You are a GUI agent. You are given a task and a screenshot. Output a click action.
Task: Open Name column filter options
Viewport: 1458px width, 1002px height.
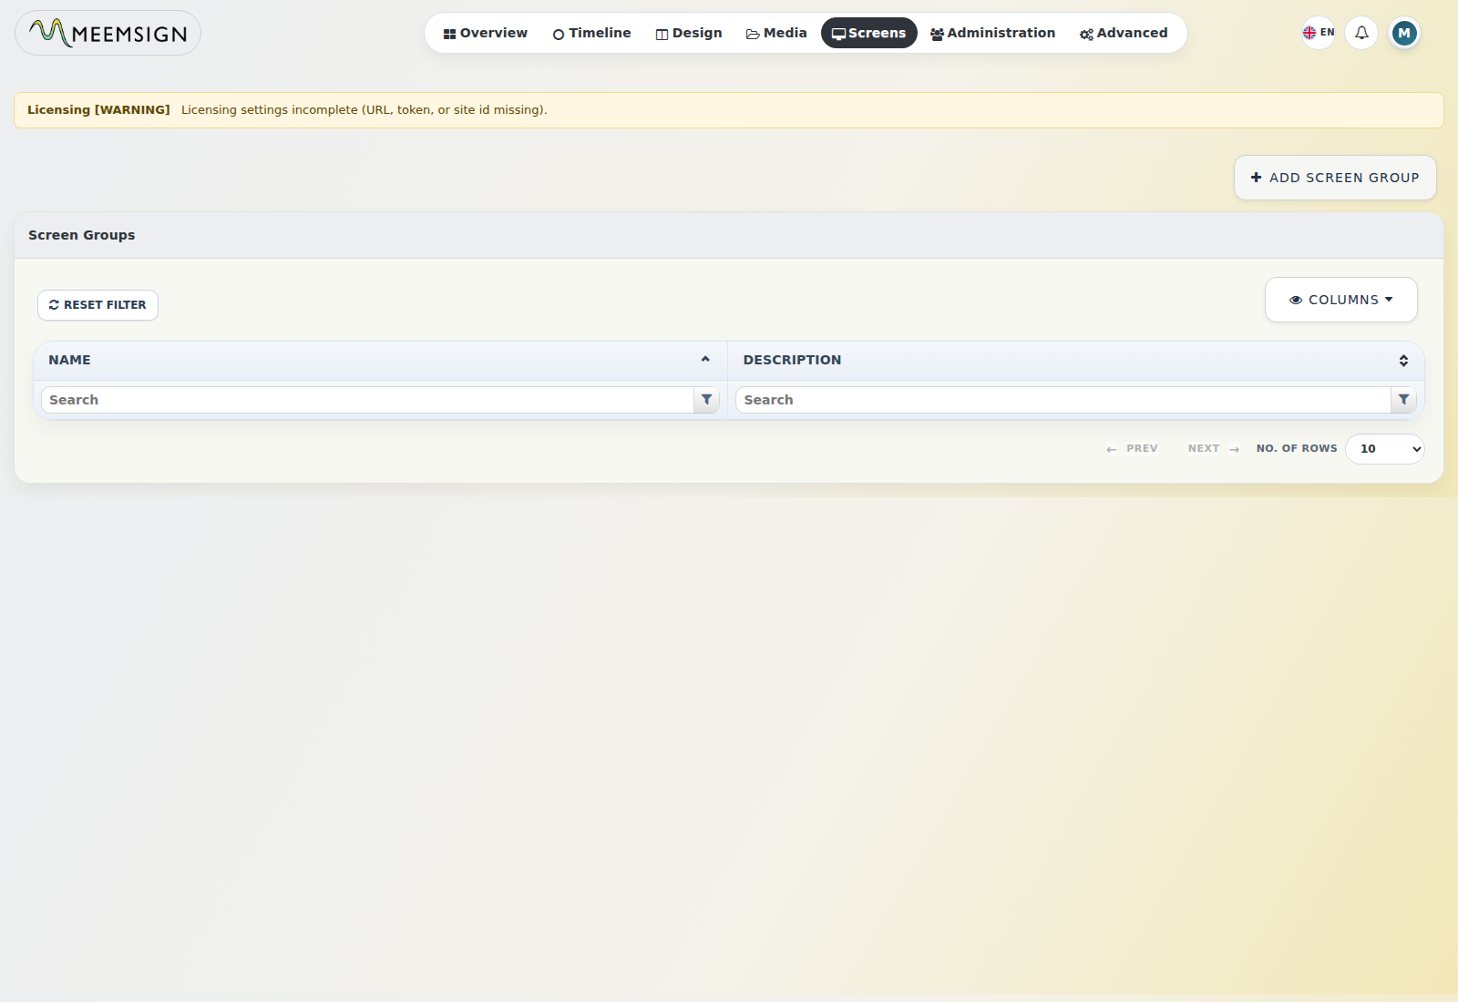point(707,400)
